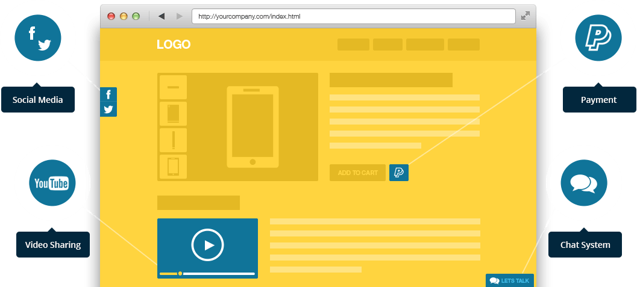Click the large YouTube circle icon
637x287 pixels.
pos(52,184)
